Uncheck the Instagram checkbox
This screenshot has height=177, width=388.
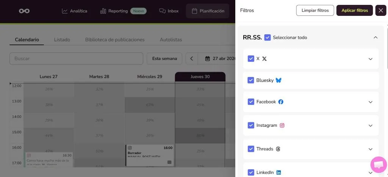point(251,125)
